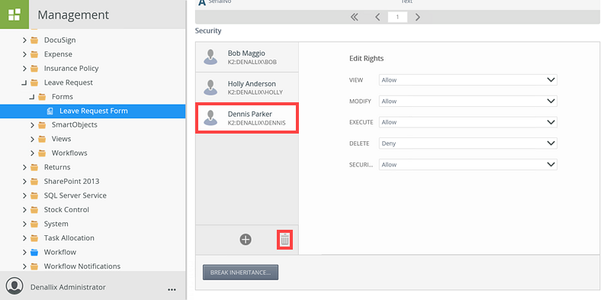Go to previous page arrow
Screen dimensions: 610x300
pyautogui.click(x=377, y=17)
